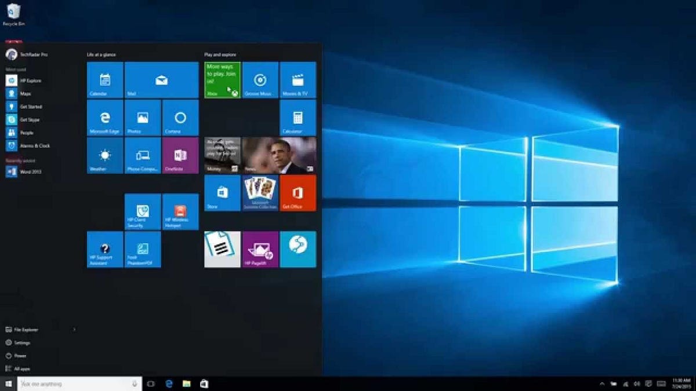Launch Microsoft Edge tile
The height and width of the screenshot is (391, 696).
click(x=104, y=118)
